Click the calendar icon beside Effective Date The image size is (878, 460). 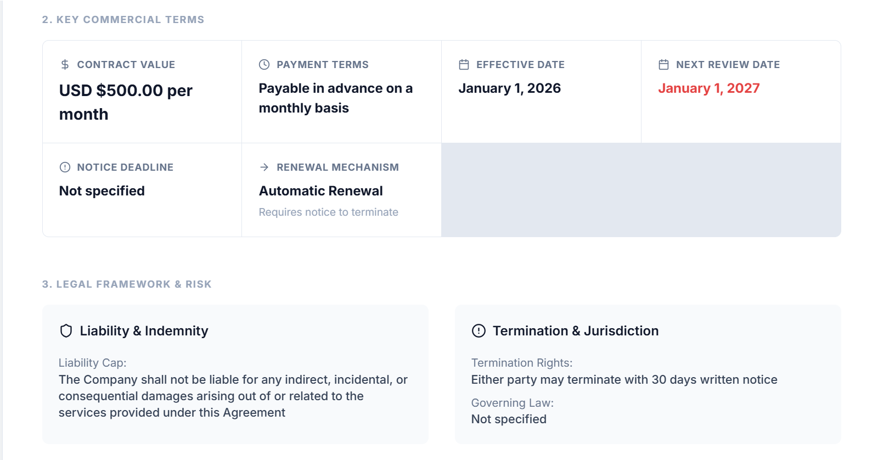tap(464, 64)
